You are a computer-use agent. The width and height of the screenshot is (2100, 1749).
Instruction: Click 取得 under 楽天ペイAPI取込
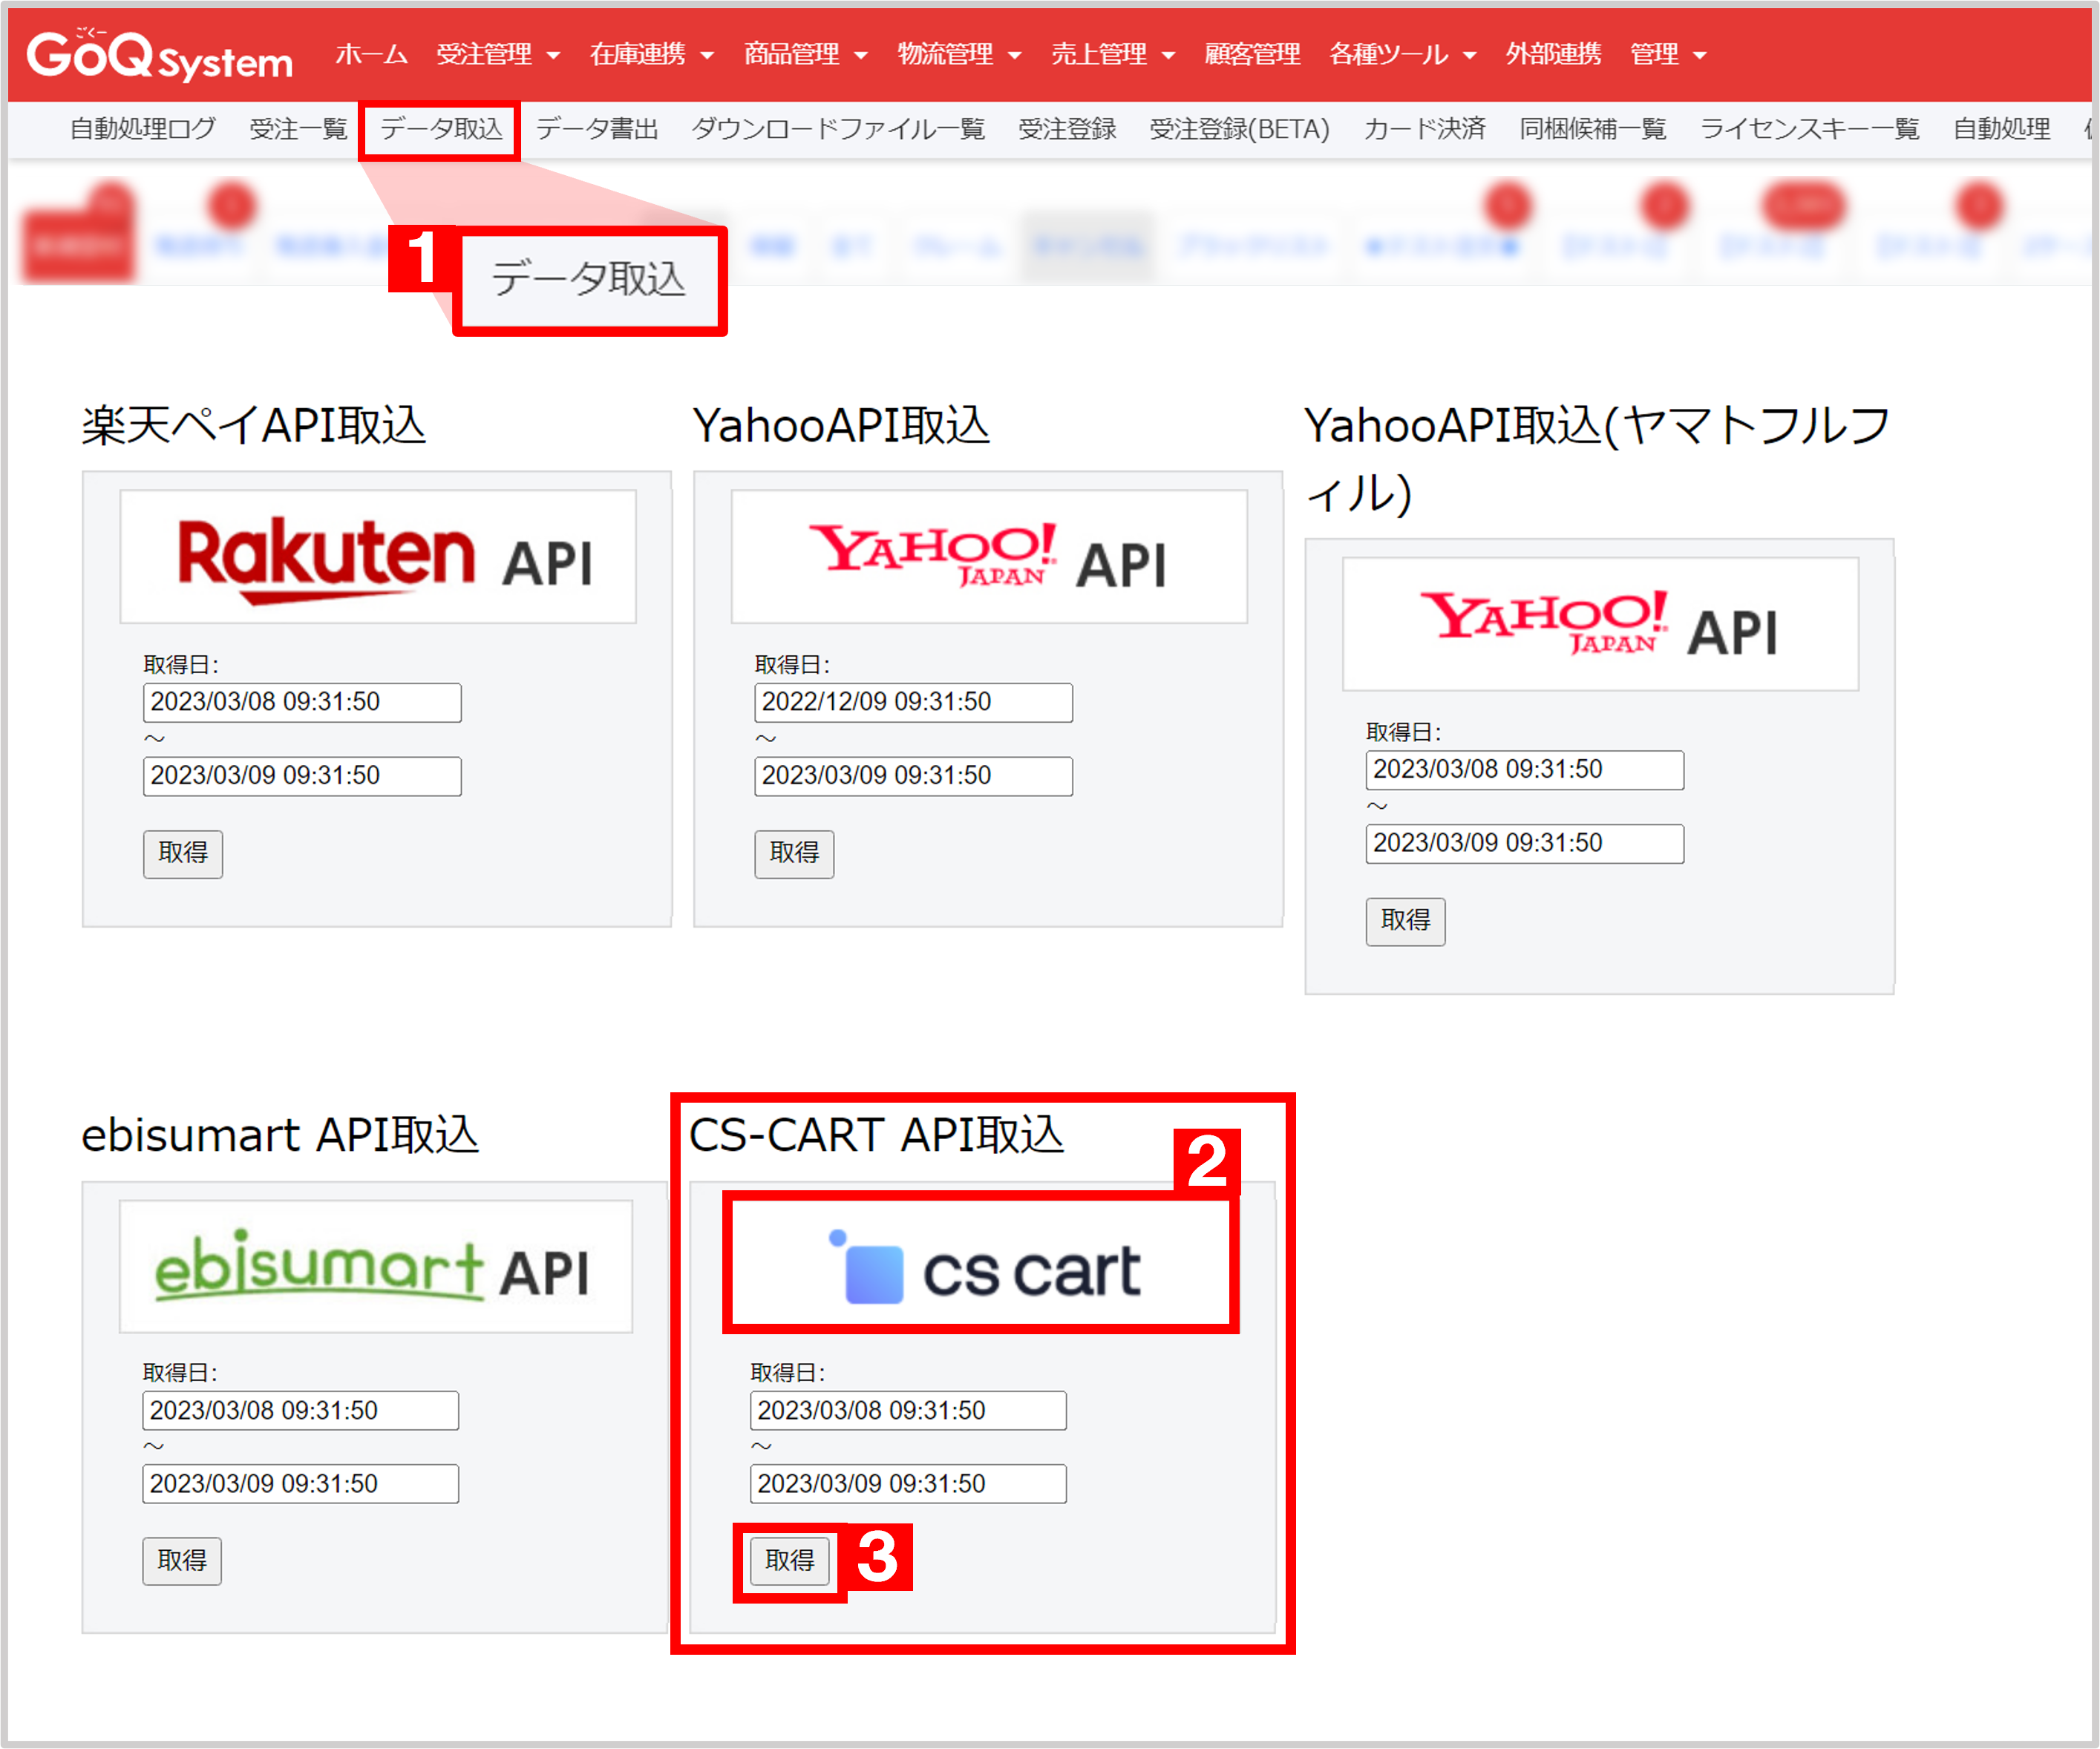pyautogui.click(x=183, y=853)
